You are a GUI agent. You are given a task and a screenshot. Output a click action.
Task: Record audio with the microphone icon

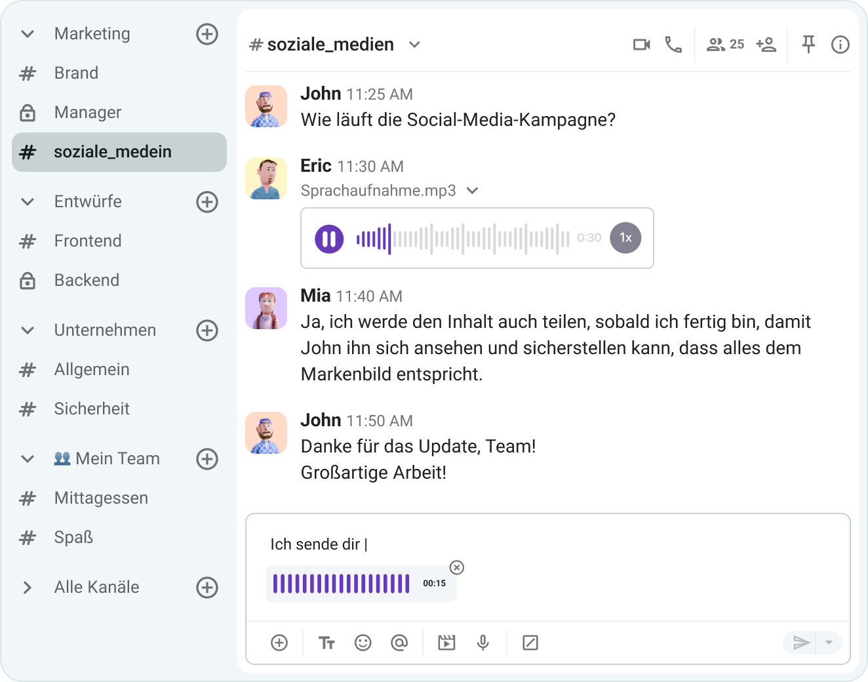pos(483,643)
